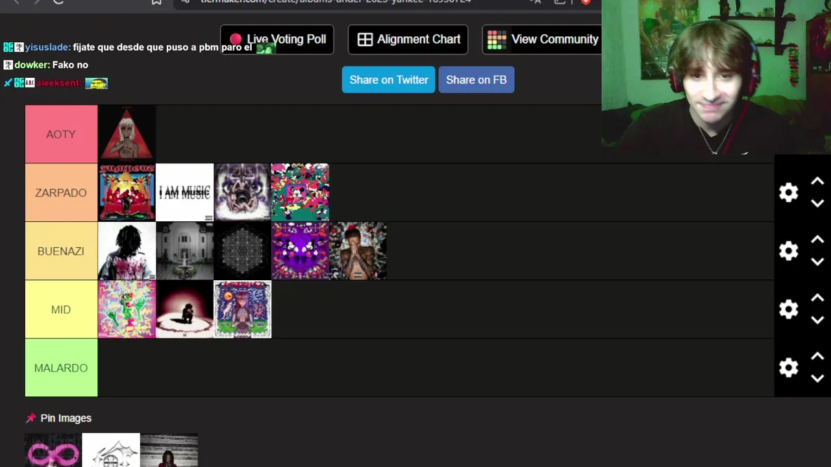This screenshot has height=467, width=831.
Task: Select the purple mask album in ZARPADO
Action: point(242,193)
